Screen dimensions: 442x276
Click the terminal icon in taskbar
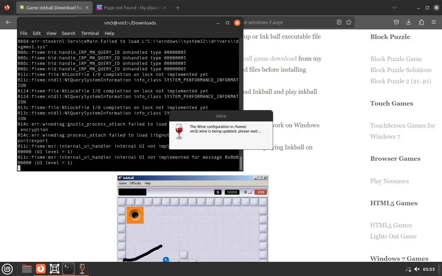click(68, 268)
